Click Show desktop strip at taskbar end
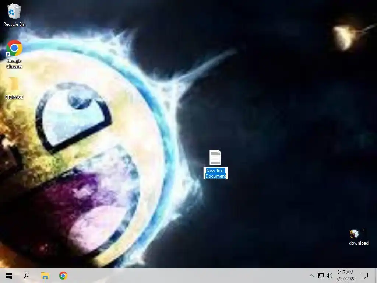The height and width of the screenshot is (283, 377). tap(376, 276)
